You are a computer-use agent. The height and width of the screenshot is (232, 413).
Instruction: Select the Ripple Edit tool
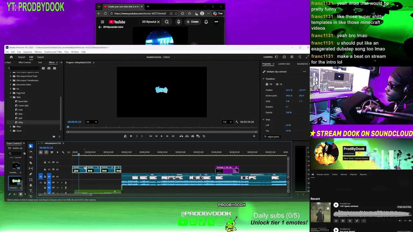[31, 157]
